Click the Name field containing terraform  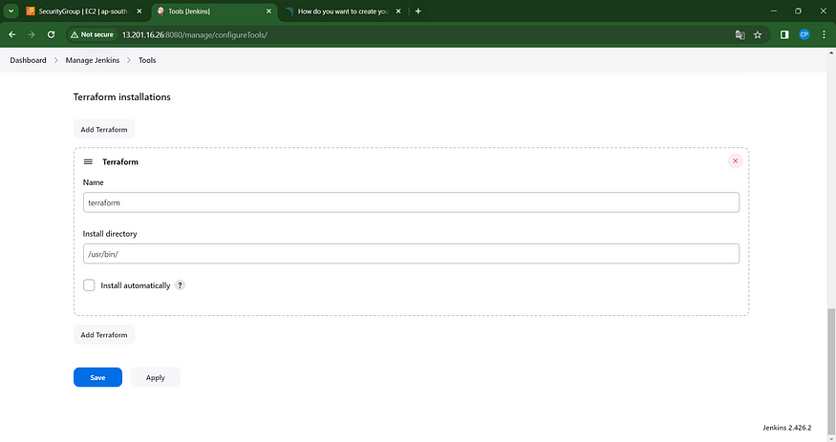click(x=411, y=202)
